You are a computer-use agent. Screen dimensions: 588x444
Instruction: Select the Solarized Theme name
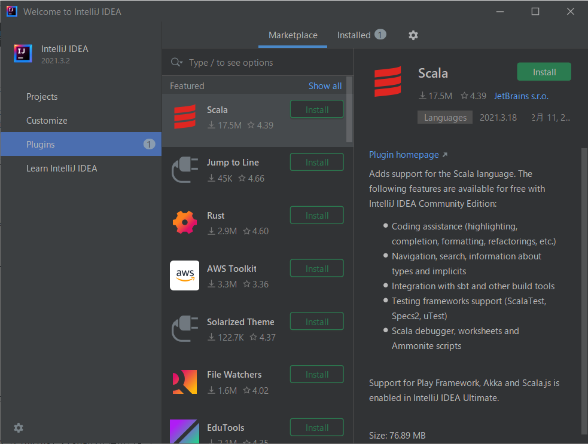tap(240, 322)
